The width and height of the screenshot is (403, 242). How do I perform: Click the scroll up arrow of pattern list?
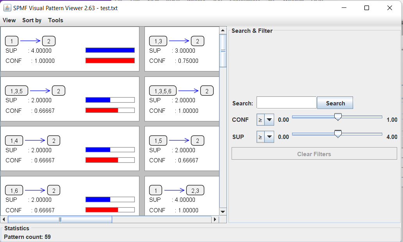[223, 30]
